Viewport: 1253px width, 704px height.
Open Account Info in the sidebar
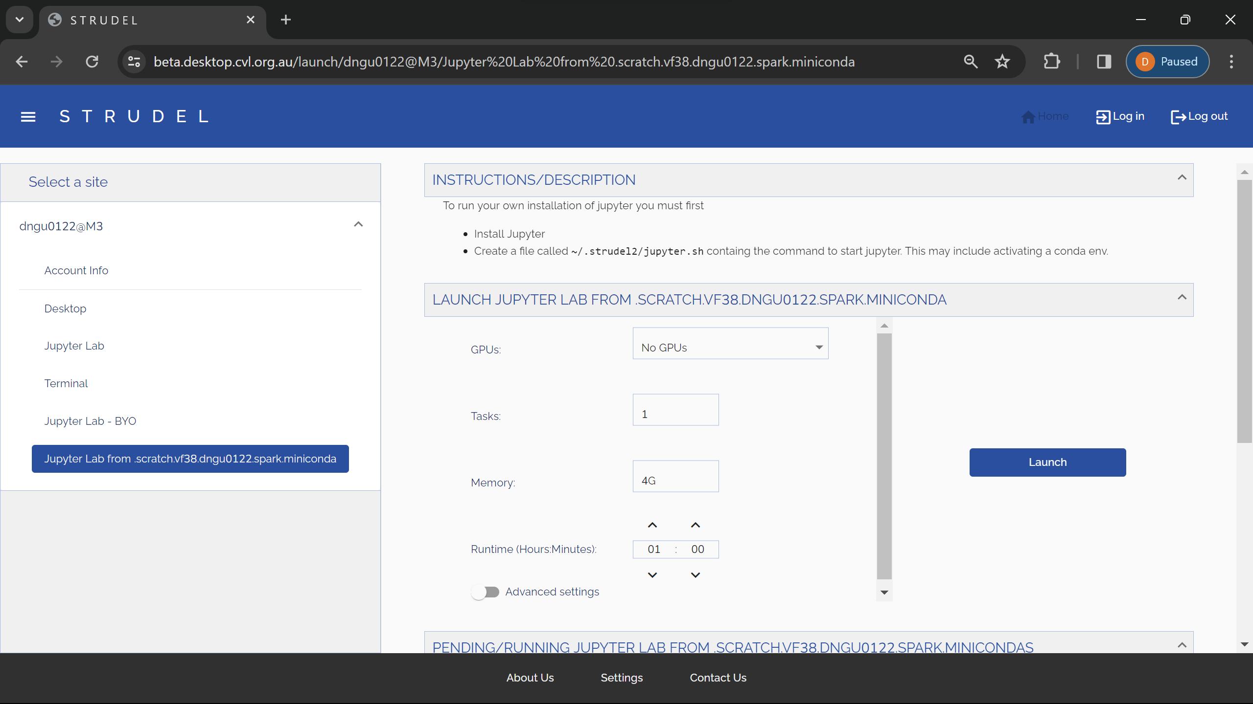[x=76, y=270]
